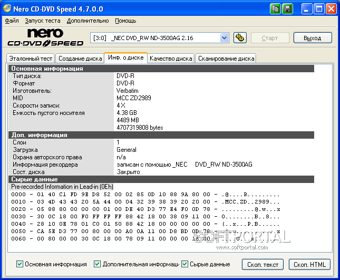Minimize the Nero CD-DVD Speed window
The image size is (340, 280).
307,9
